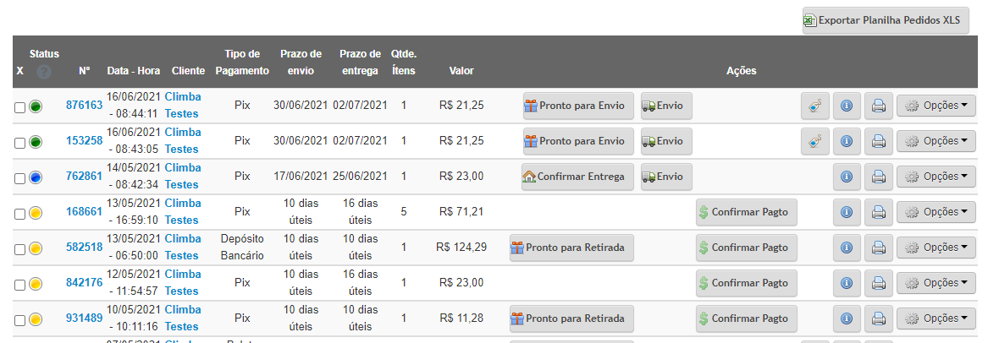Image resolution: width=988 pixels, height=343 pixels.
Task: Click the status help question mark icon
Action: tap(43, 72)
